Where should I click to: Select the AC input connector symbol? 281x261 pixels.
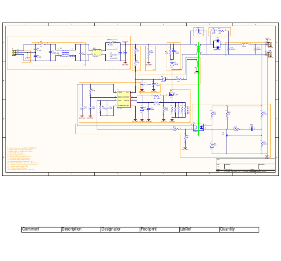click(14, 53)
